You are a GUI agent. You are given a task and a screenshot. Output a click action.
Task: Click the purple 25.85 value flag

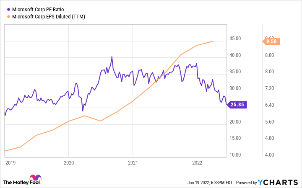237,105
